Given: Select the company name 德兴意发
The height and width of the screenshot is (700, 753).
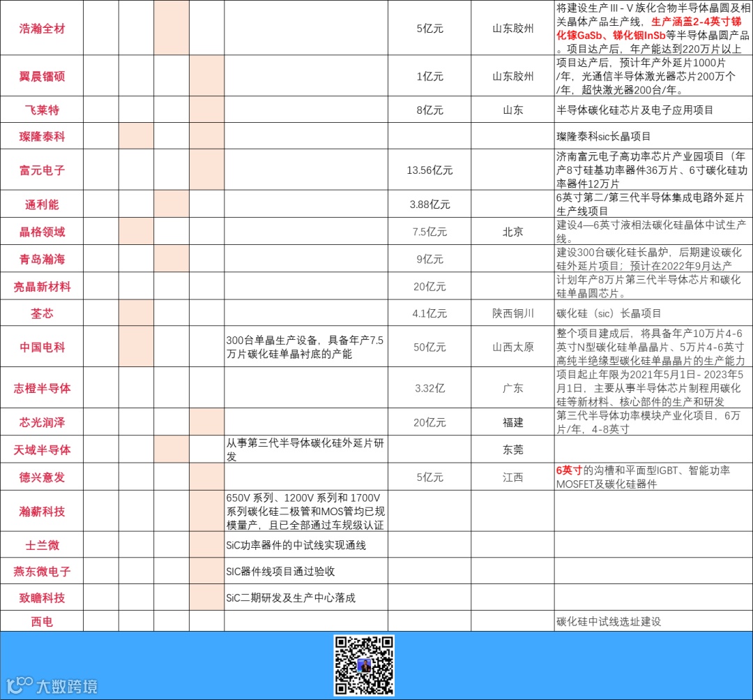Looking at the screenshot, I should pos(42,477).
